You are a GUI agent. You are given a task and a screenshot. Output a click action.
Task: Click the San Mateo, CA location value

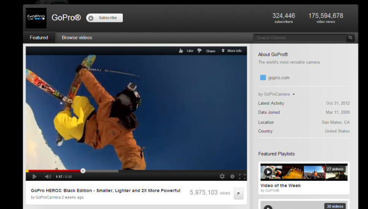336,122
